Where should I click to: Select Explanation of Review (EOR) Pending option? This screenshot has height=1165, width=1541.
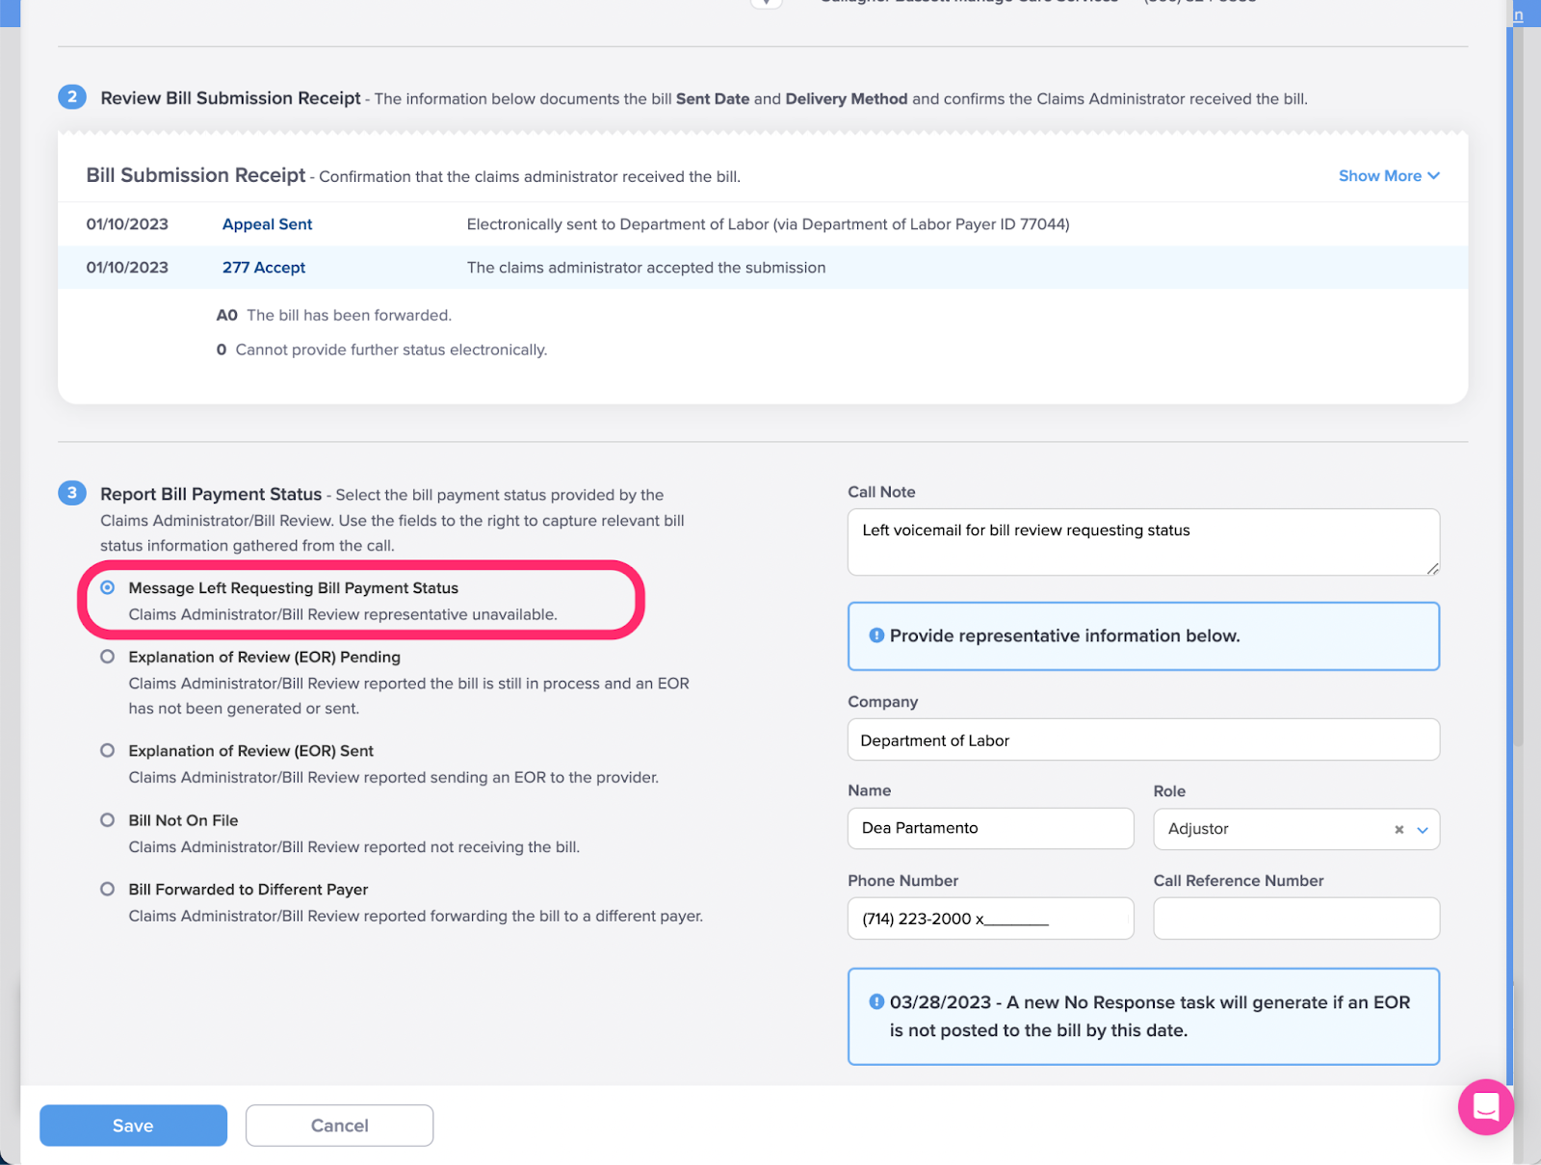108,657
